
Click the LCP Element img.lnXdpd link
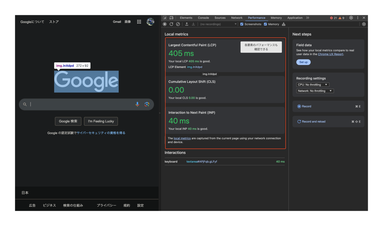195,67
